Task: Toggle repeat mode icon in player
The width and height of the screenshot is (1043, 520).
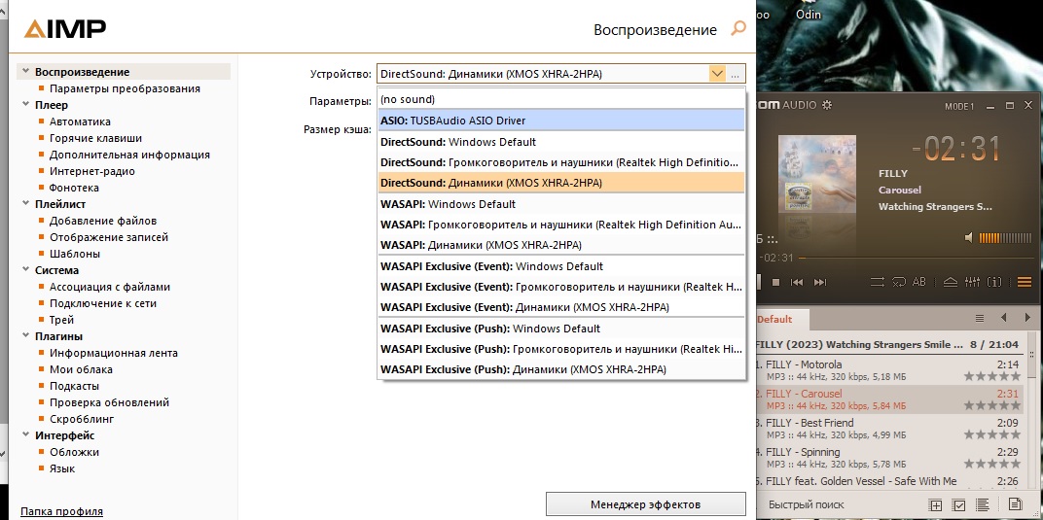Action: point(899,282)
